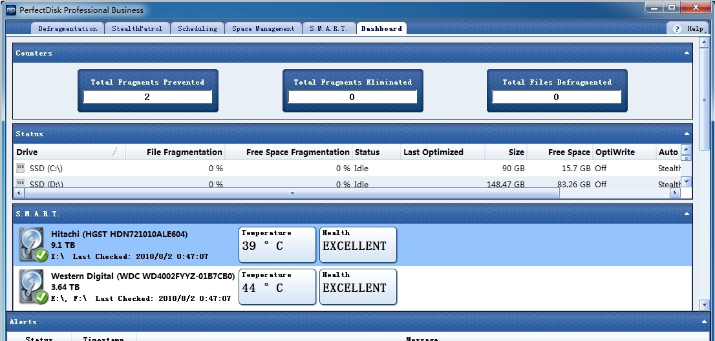Go to the Space Management tab
Screen dimensions: 715x341
click(x=263, y=28)
